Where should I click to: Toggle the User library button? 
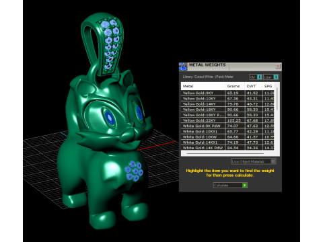pyautogui.click(x=271, y=77)
